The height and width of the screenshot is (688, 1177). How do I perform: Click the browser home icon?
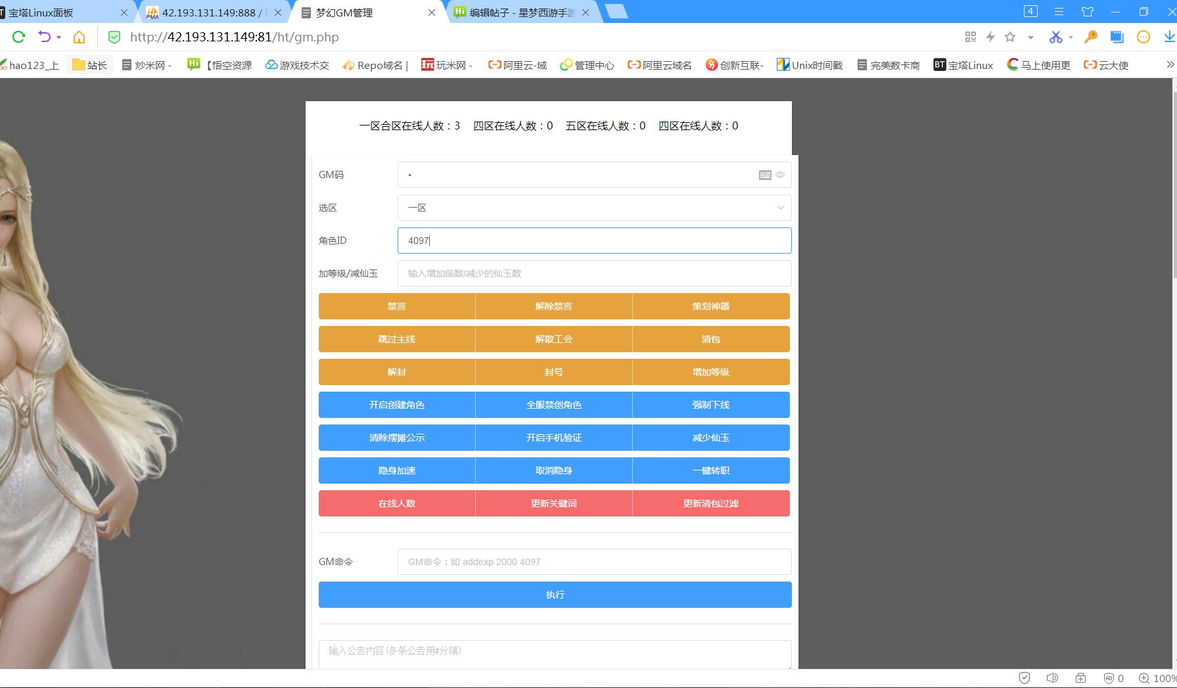(x=79, y=37)
